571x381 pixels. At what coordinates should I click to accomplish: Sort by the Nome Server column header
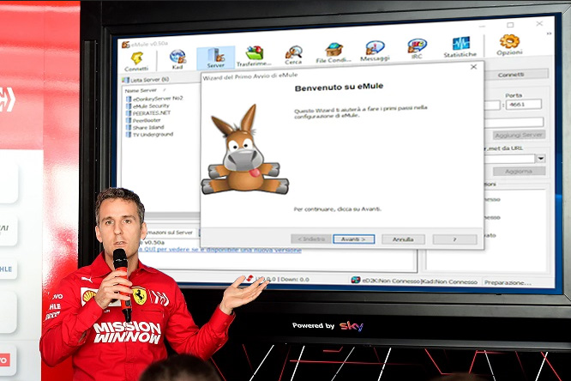141,90
